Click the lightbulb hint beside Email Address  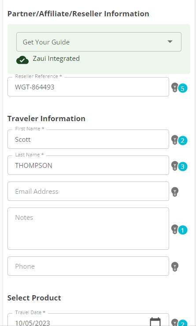(174, 192)
